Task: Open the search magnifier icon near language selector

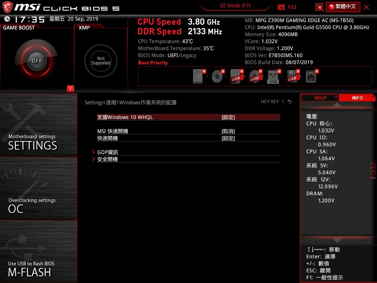Action: pos(319,7)
